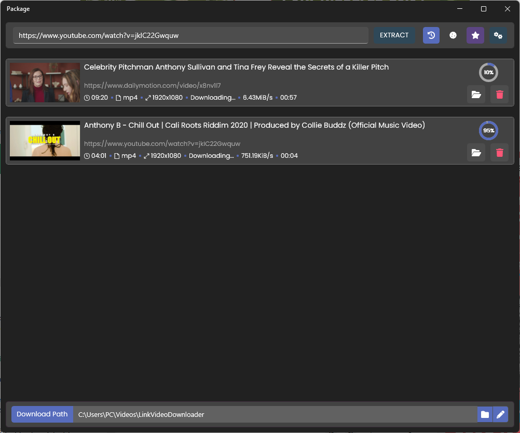Select the Anthony B - Chill Out title
This screenshot has height=433, width=520.
[254, 125]
